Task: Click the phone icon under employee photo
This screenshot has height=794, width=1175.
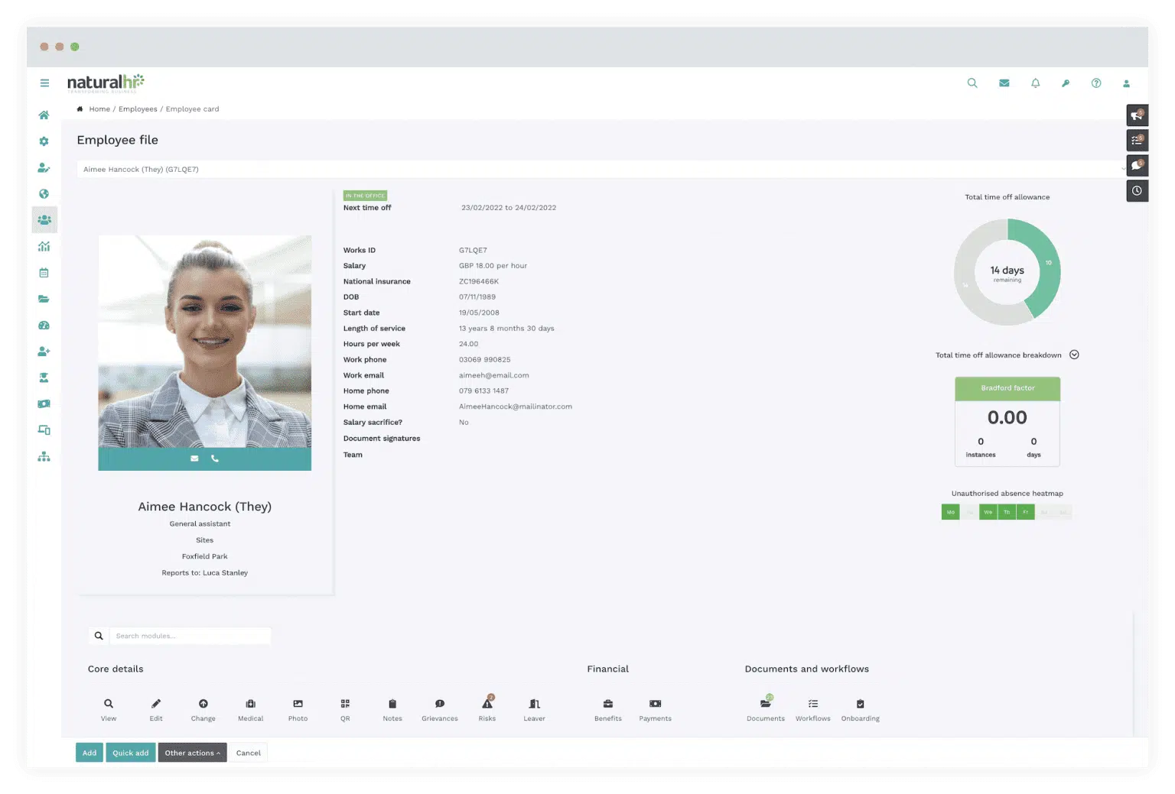Action: 215,459
